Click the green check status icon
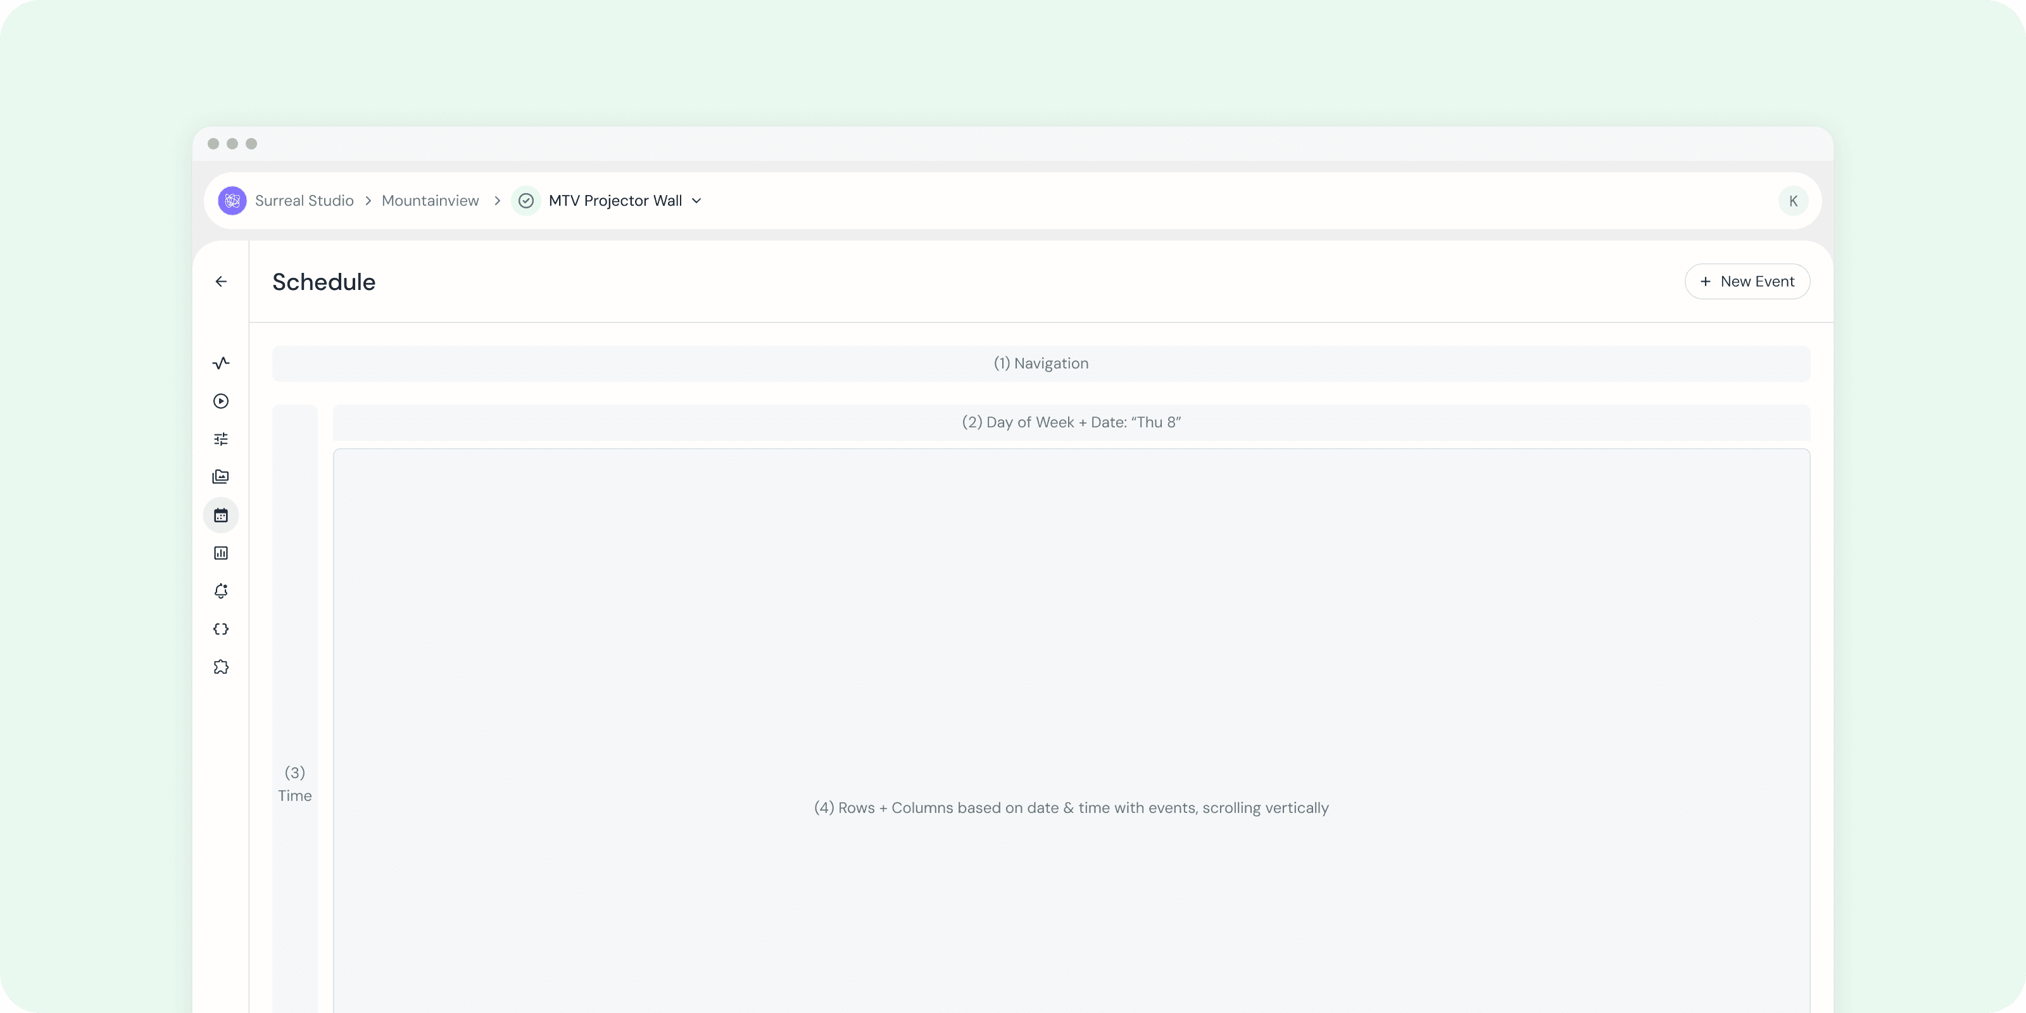The width and height of the screenshot is (2026, 1013). pyautogui.click(x=526, y=201)
